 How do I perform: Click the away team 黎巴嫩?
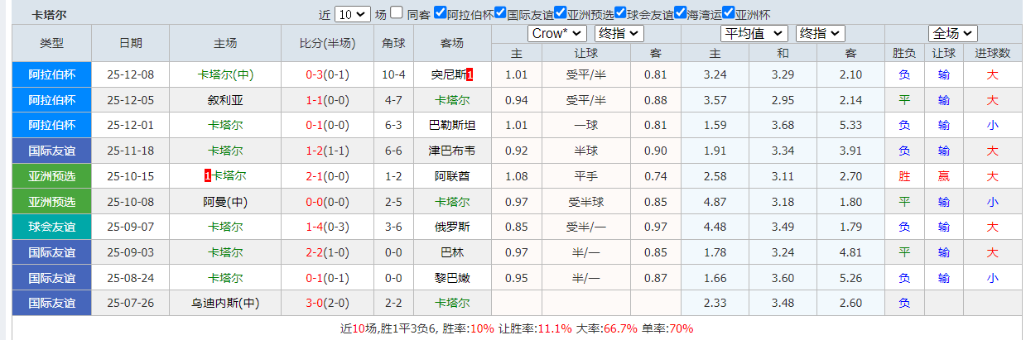tap(452, 278)
